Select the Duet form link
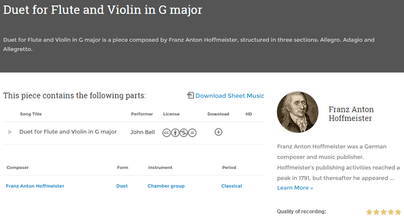Image resolution: width=404 pixels, height=220 pixels. [122, 186]
